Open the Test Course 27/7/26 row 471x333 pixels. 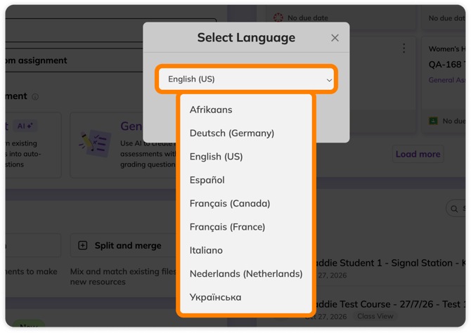coord(389,309)
